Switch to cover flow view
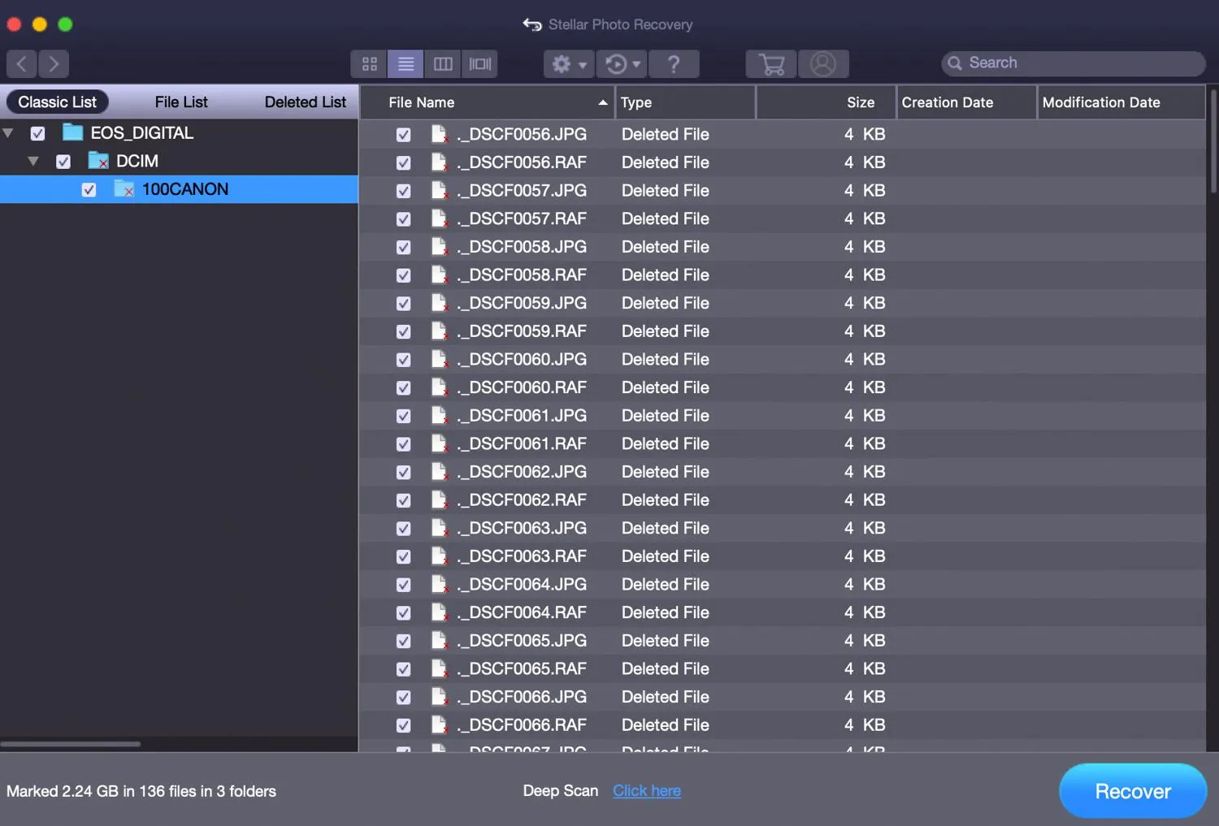 pos(479,64)
